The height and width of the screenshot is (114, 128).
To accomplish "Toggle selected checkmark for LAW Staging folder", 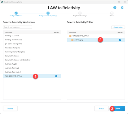I will pyautogui.click(x=120, y=40).
